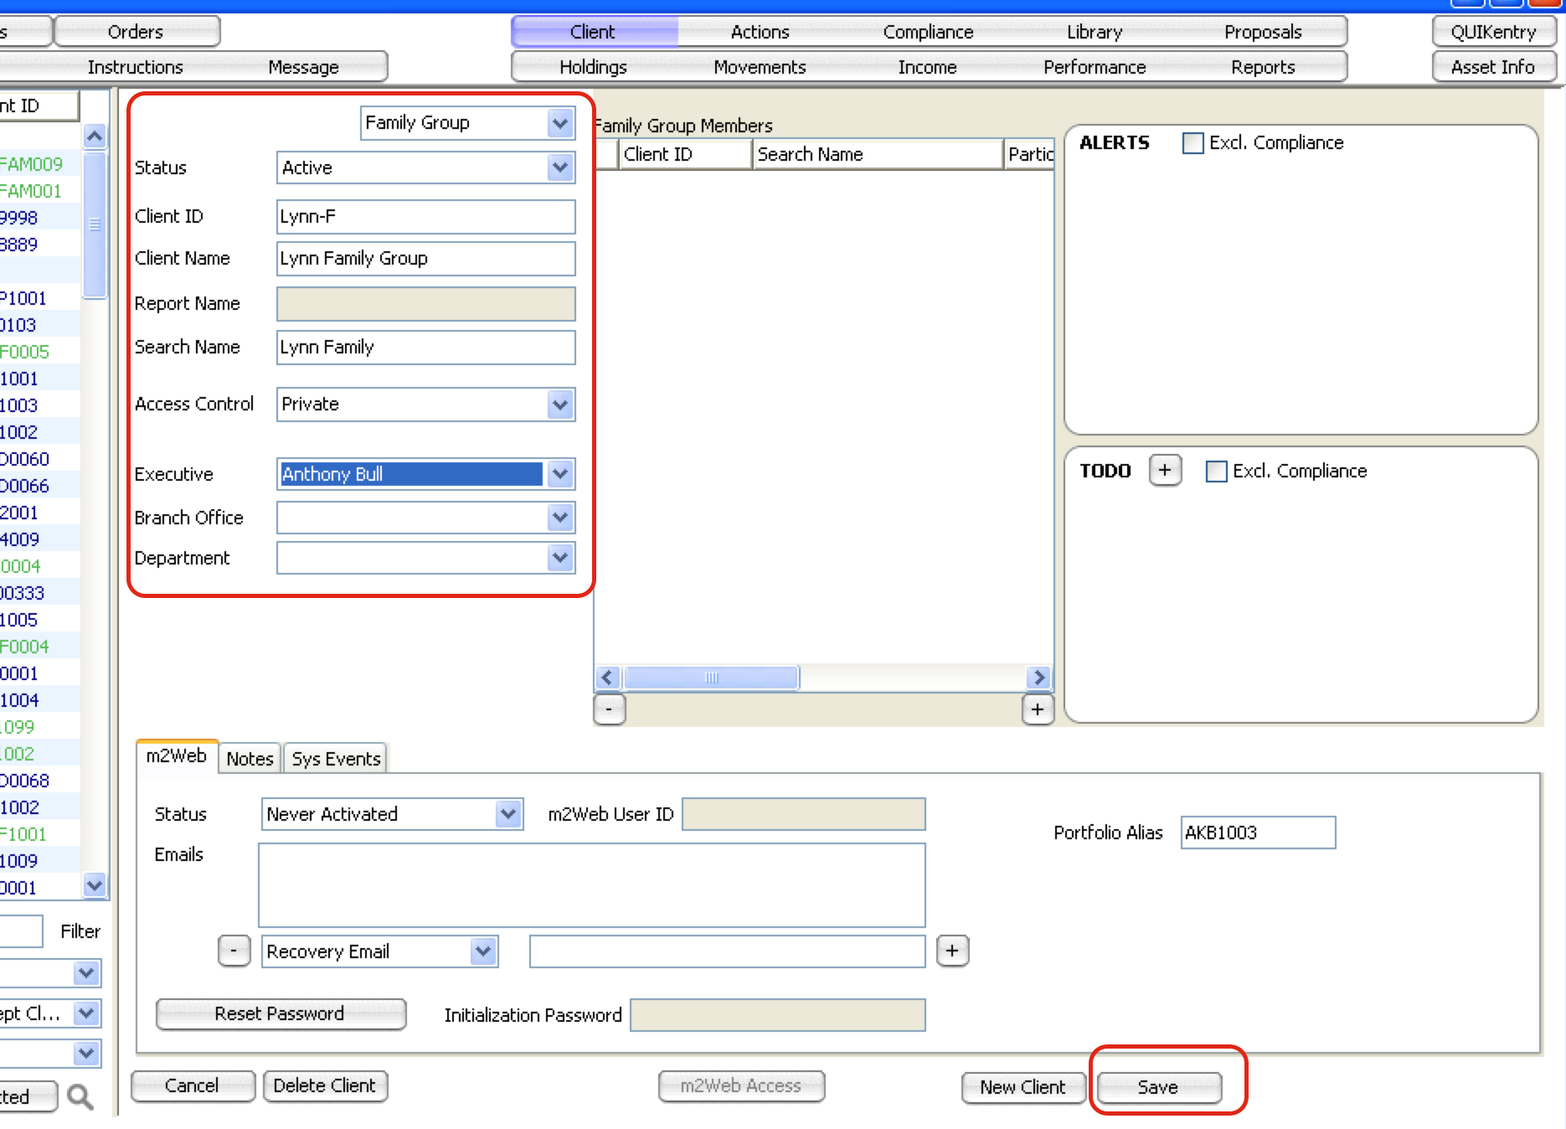Expand the Access Control dropdown

click(x=560, y=405)
